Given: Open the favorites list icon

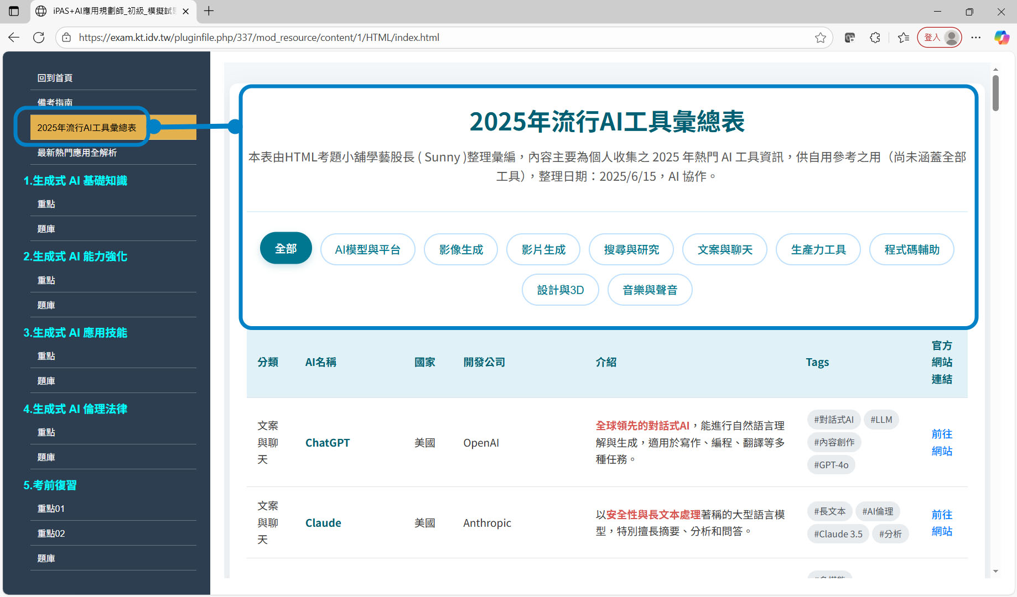Looking at the screenshot, I should (x=904, y=38).
